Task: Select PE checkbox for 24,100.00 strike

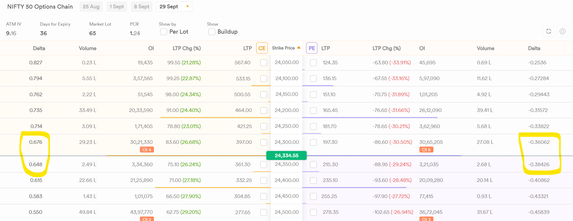Action: click(313, 79)
